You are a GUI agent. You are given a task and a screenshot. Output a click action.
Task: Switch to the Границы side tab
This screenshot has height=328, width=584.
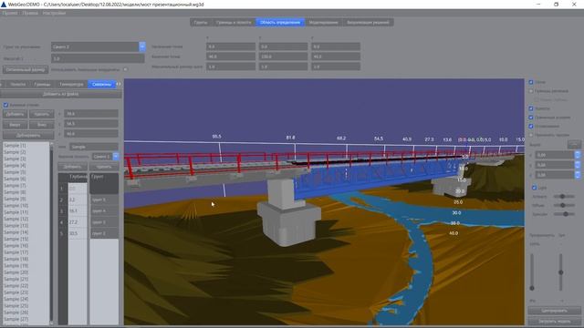[x=42, y=84]
